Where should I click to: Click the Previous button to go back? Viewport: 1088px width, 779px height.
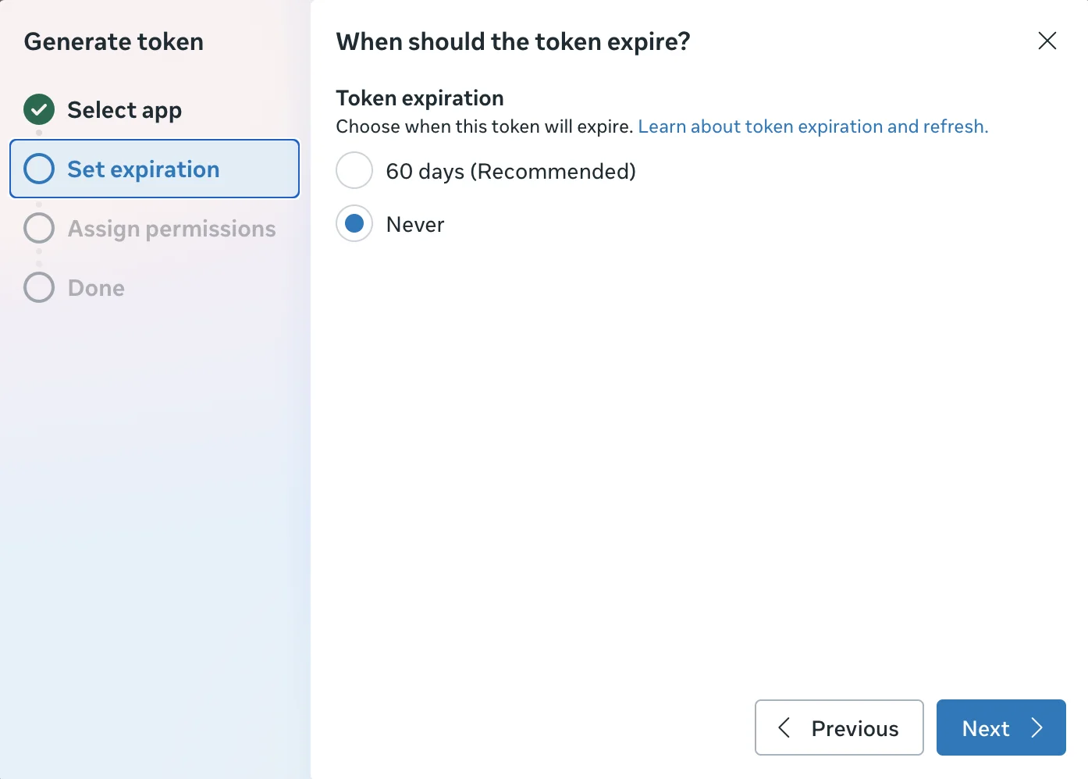point(839,727)
